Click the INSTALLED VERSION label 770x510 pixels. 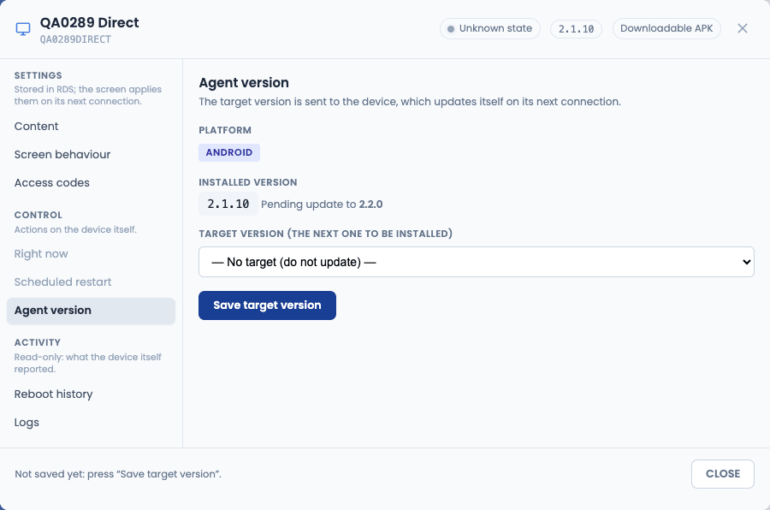(248, 182)
